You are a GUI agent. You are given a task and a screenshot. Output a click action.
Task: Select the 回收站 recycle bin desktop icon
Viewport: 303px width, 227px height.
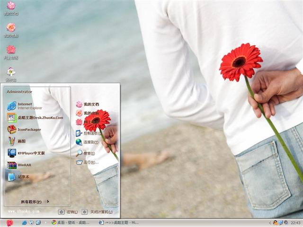click(11, 74)
